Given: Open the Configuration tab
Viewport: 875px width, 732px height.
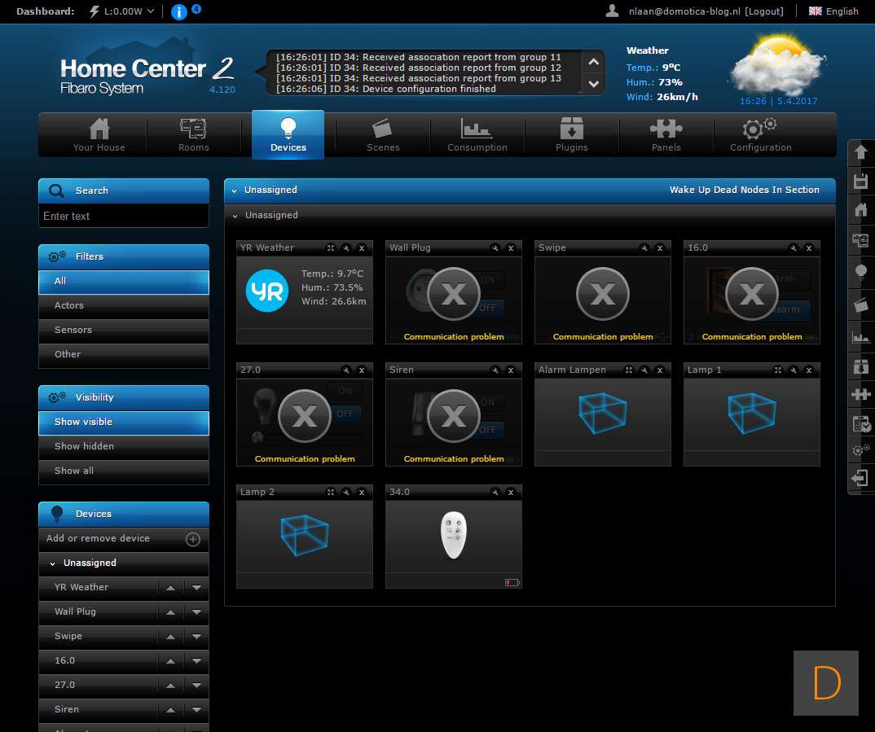Looking at the screenshot, I should click(x=761, y=135).
